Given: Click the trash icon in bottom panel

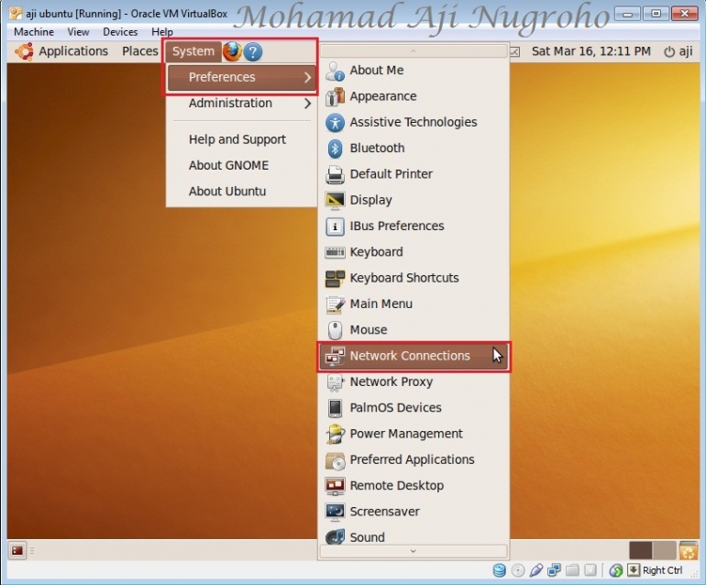Looking at the screenshot, I should pos(688,550).
